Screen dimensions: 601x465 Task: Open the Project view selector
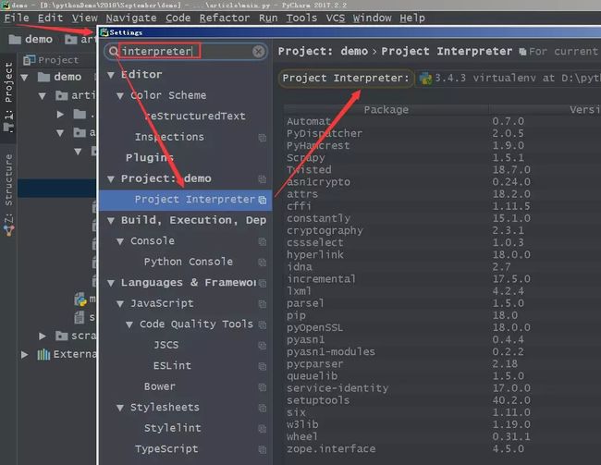click(x=51, y=60)
